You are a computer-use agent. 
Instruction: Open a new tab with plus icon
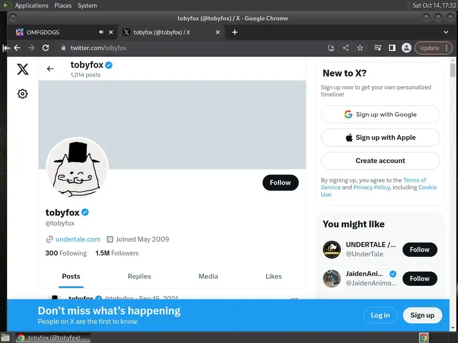[234, 32]
